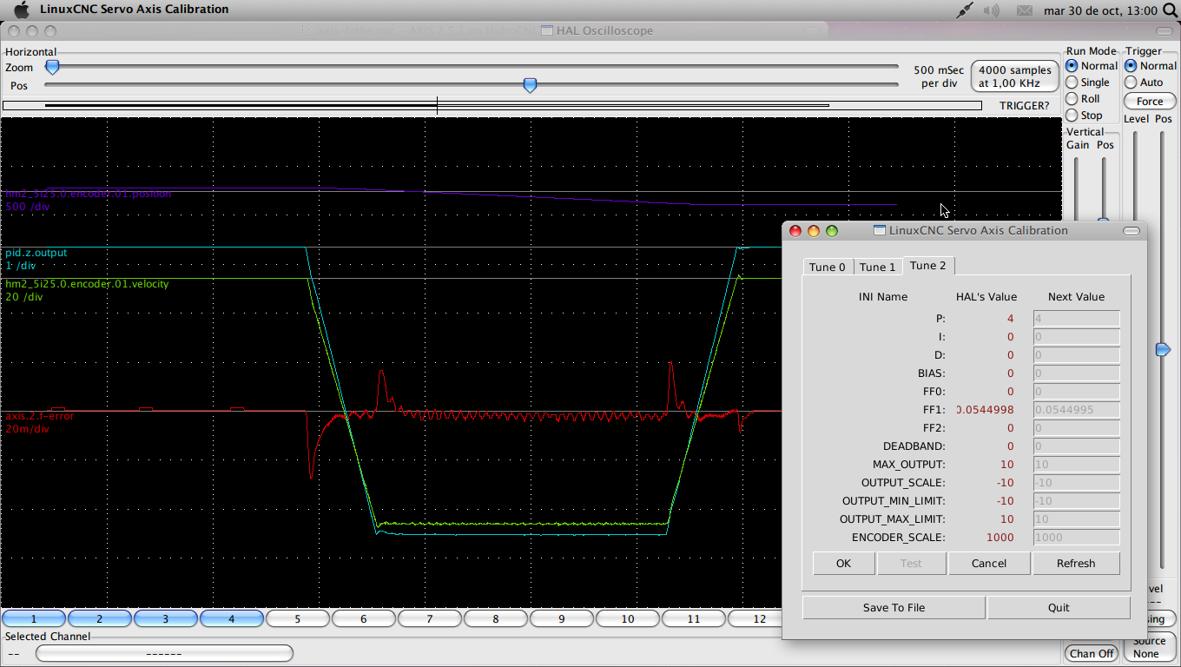Click the calibration window collapse pill button
Image resolution: width=1181 pixels, height=667 pixels.
pos(1132,231)
